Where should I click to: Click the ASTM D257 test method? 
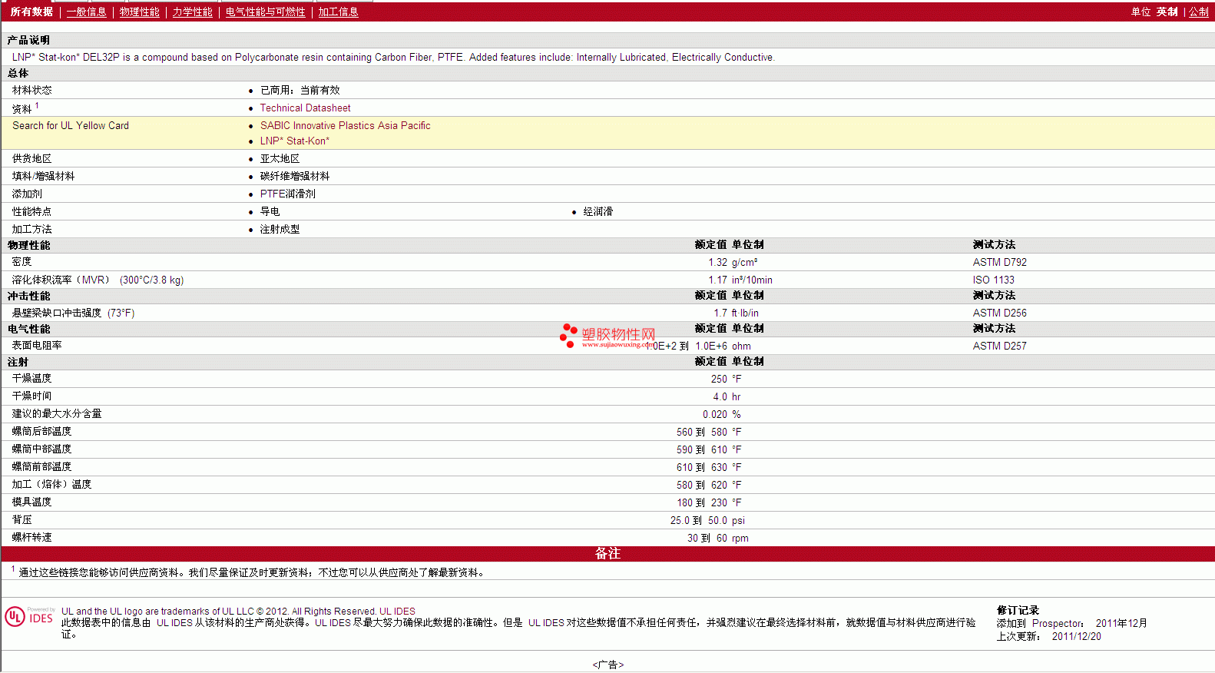(999, 346)
